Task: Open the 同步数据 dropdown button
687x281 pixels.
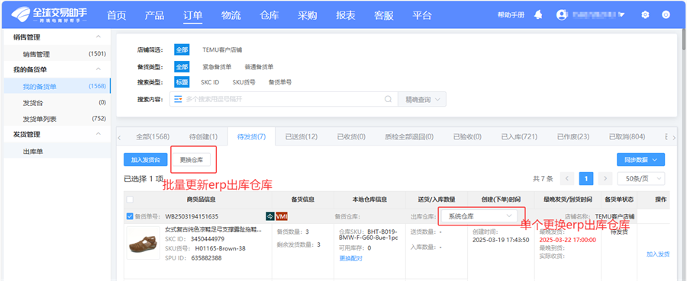Action: tap(641, 159)
